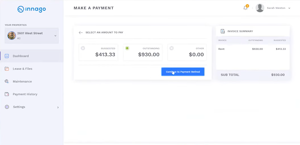Open the Sarah Weston user menu arrow
This screenshot has width=300, height=145.
[x=289, y=8]
